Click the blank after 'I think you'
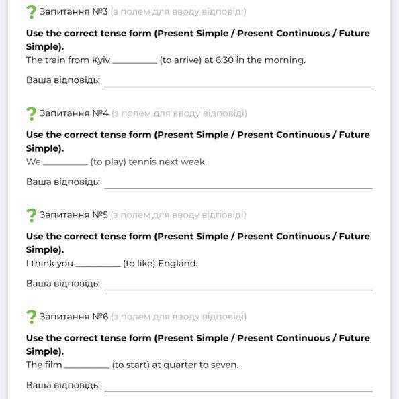The height and width of the screenshot is (399, 399). pos(98,264)
